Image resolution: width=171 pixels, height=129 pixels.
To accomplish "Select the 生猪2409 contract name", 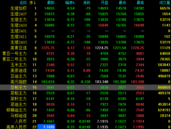I will 18,25.
